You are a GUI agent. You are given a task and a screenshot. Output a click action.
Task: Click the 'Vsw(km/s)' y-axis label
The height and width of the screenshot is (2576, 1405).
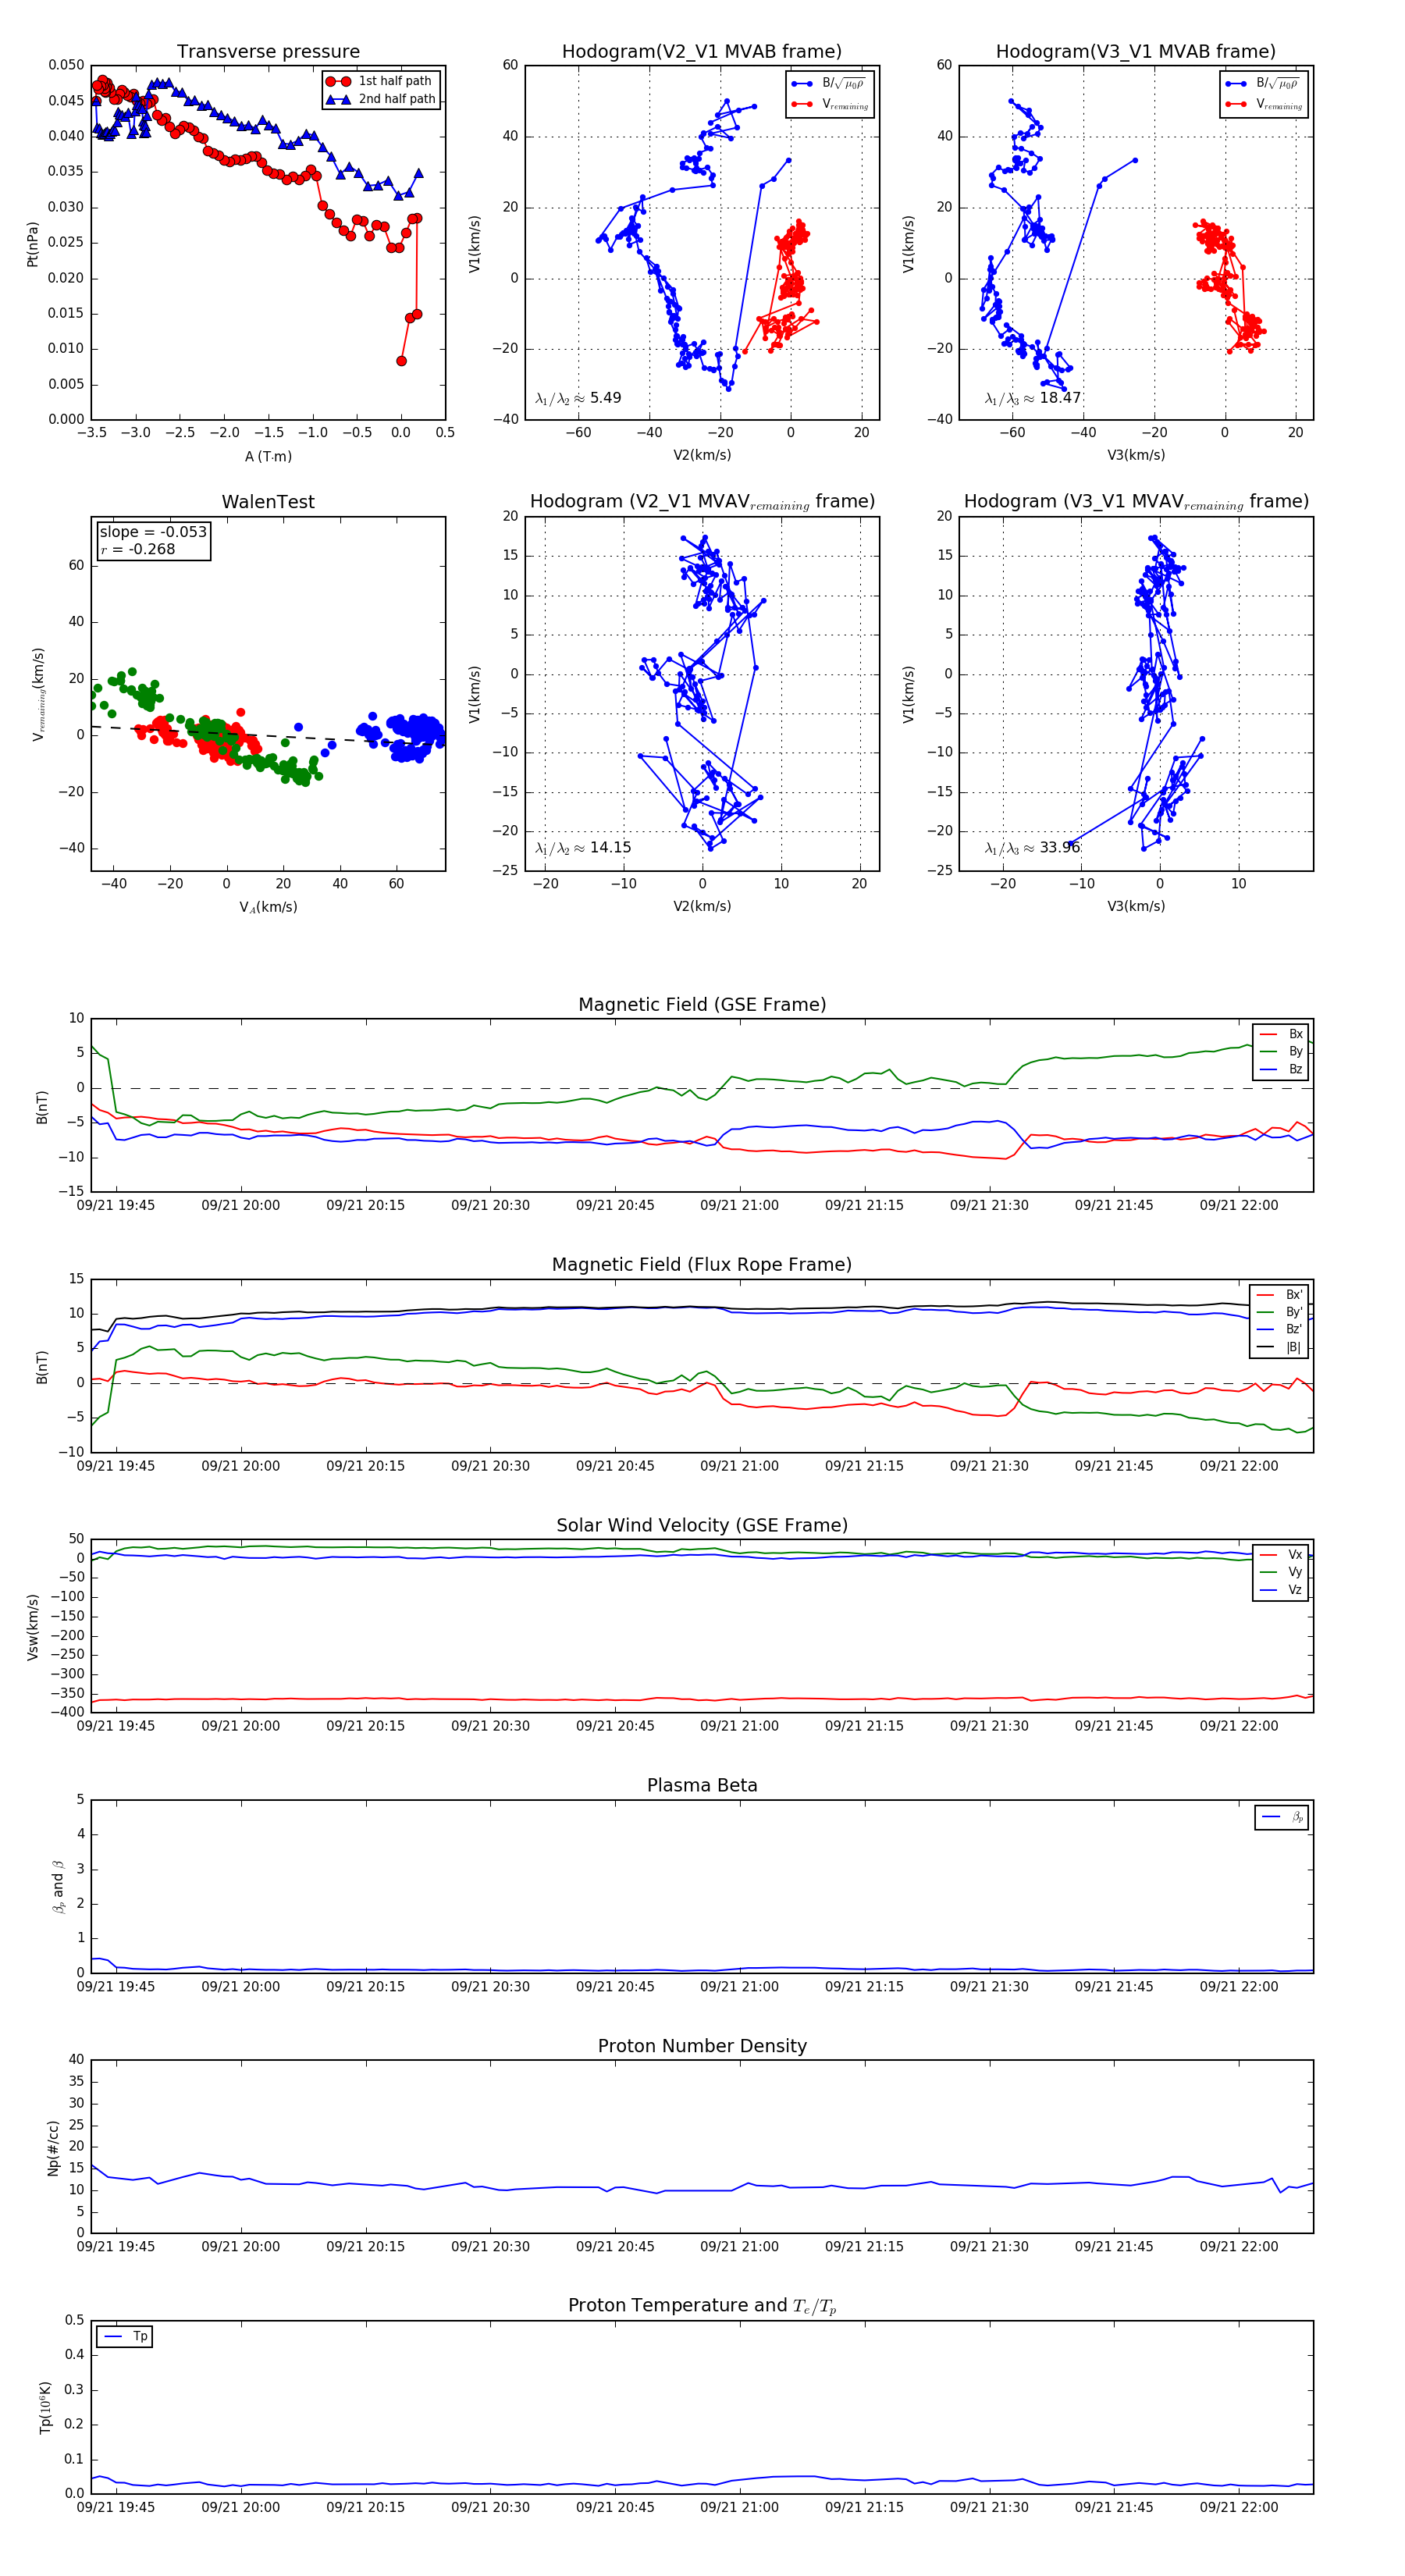32,1627
